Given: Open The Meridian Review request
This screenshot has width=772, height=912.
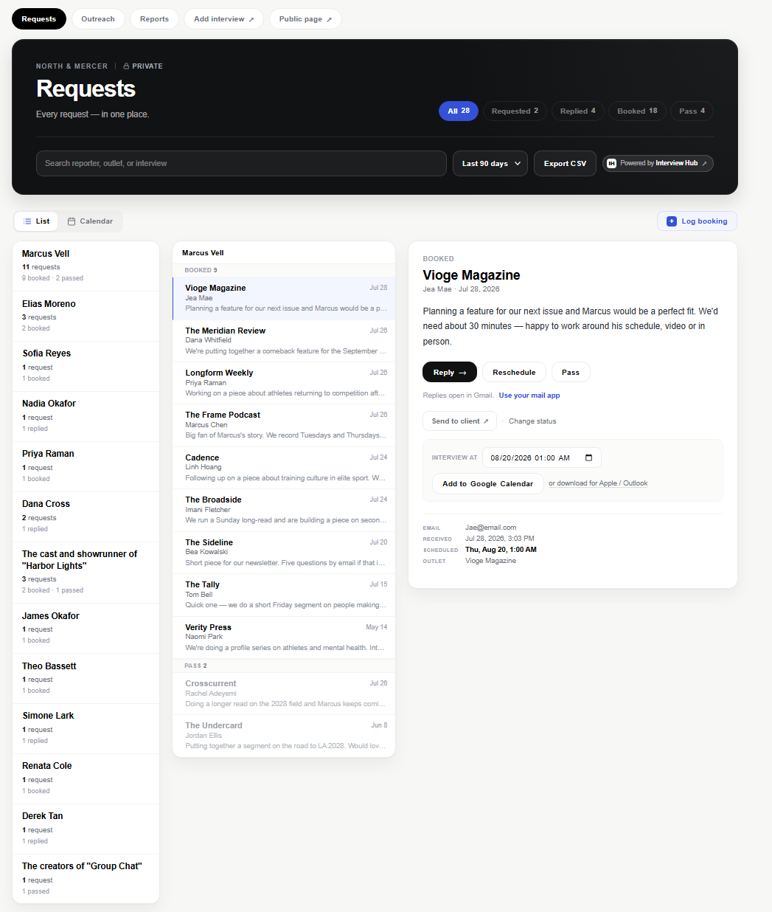Looking at the screenshot, I should tap(284, 341).
